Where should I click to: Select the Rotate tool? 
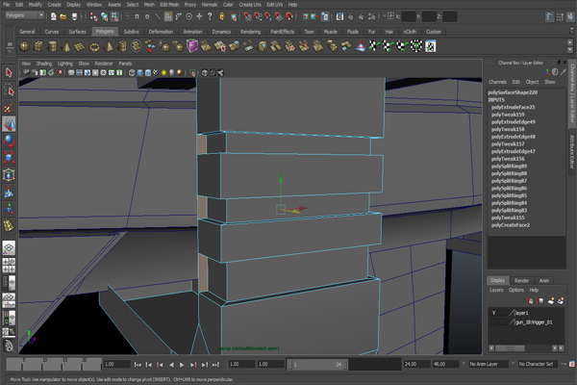(9, 141)
